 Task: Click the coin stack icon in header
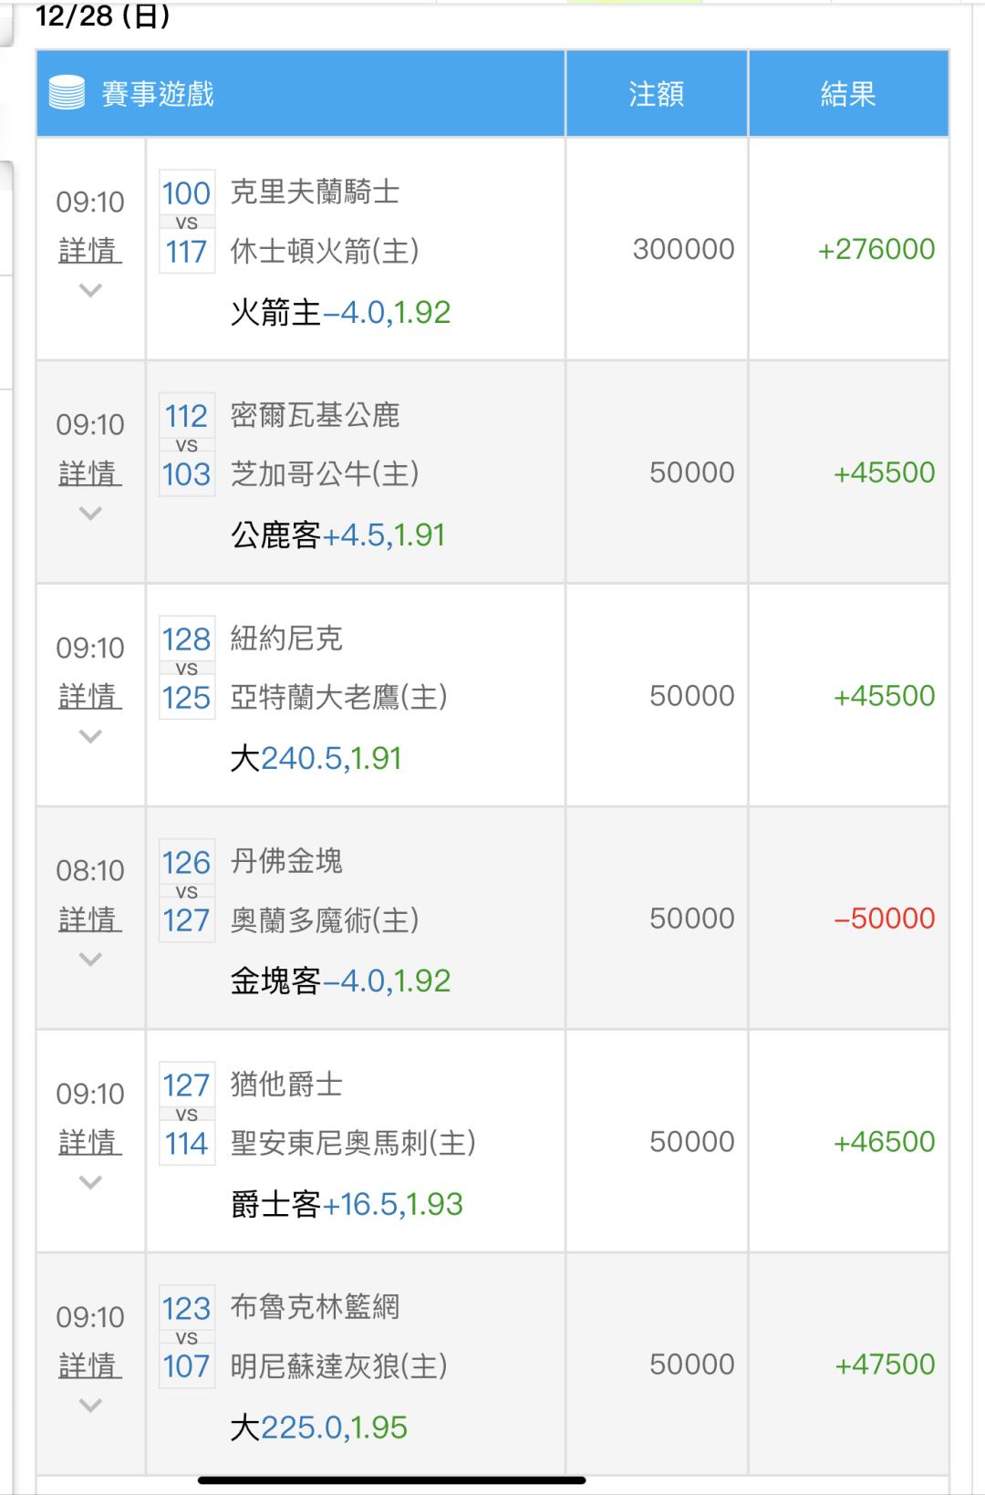point(67,94)
